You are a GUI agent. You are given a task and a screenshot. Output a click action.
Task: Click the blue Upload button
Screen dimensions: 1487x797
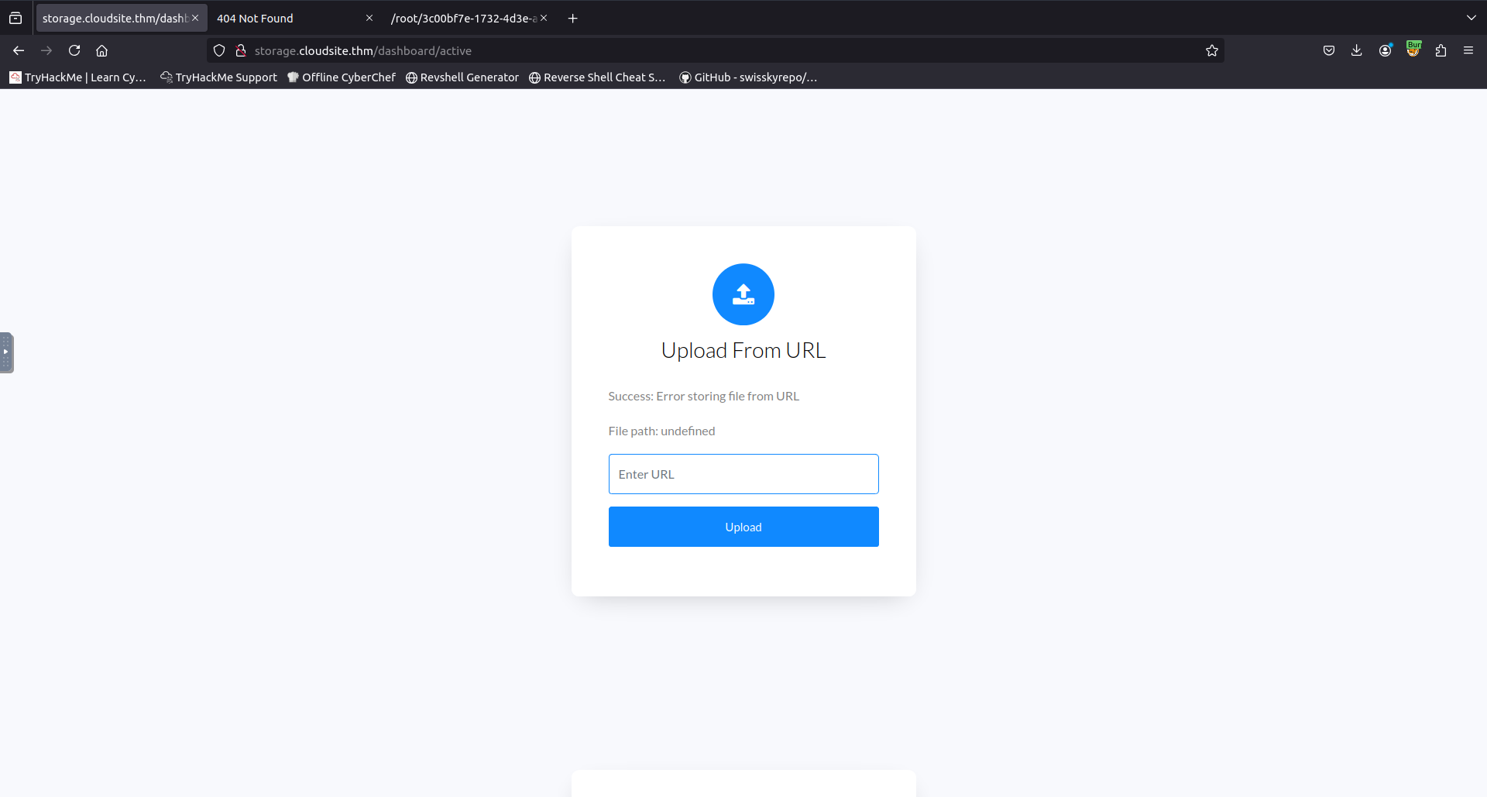743,527
